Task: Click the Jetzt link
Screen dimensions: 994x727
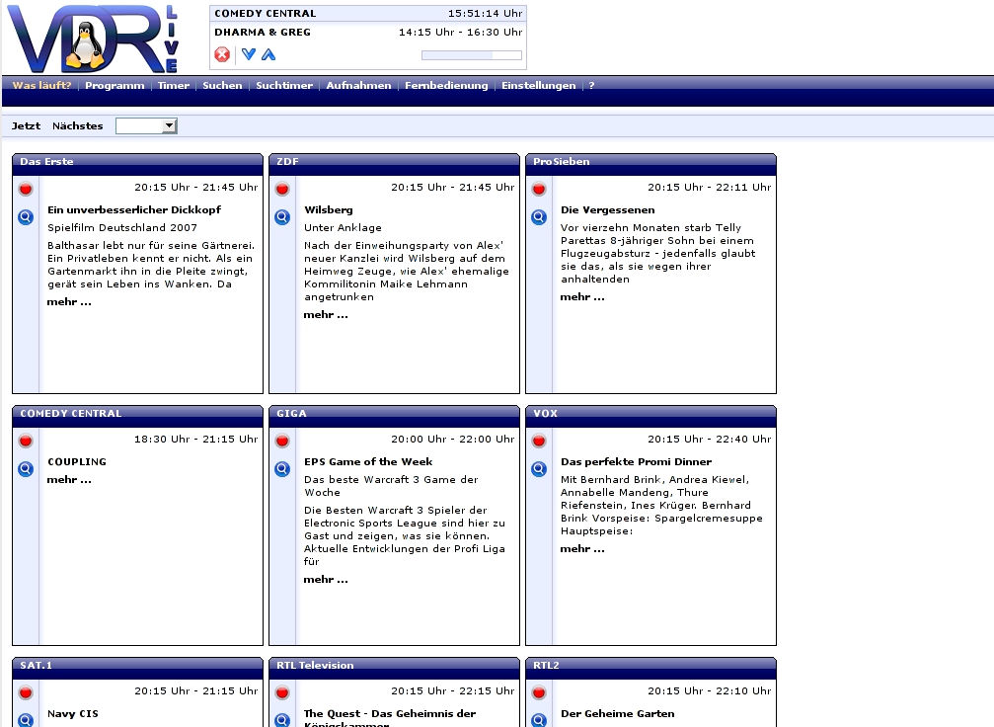Action: coord(27,126)
